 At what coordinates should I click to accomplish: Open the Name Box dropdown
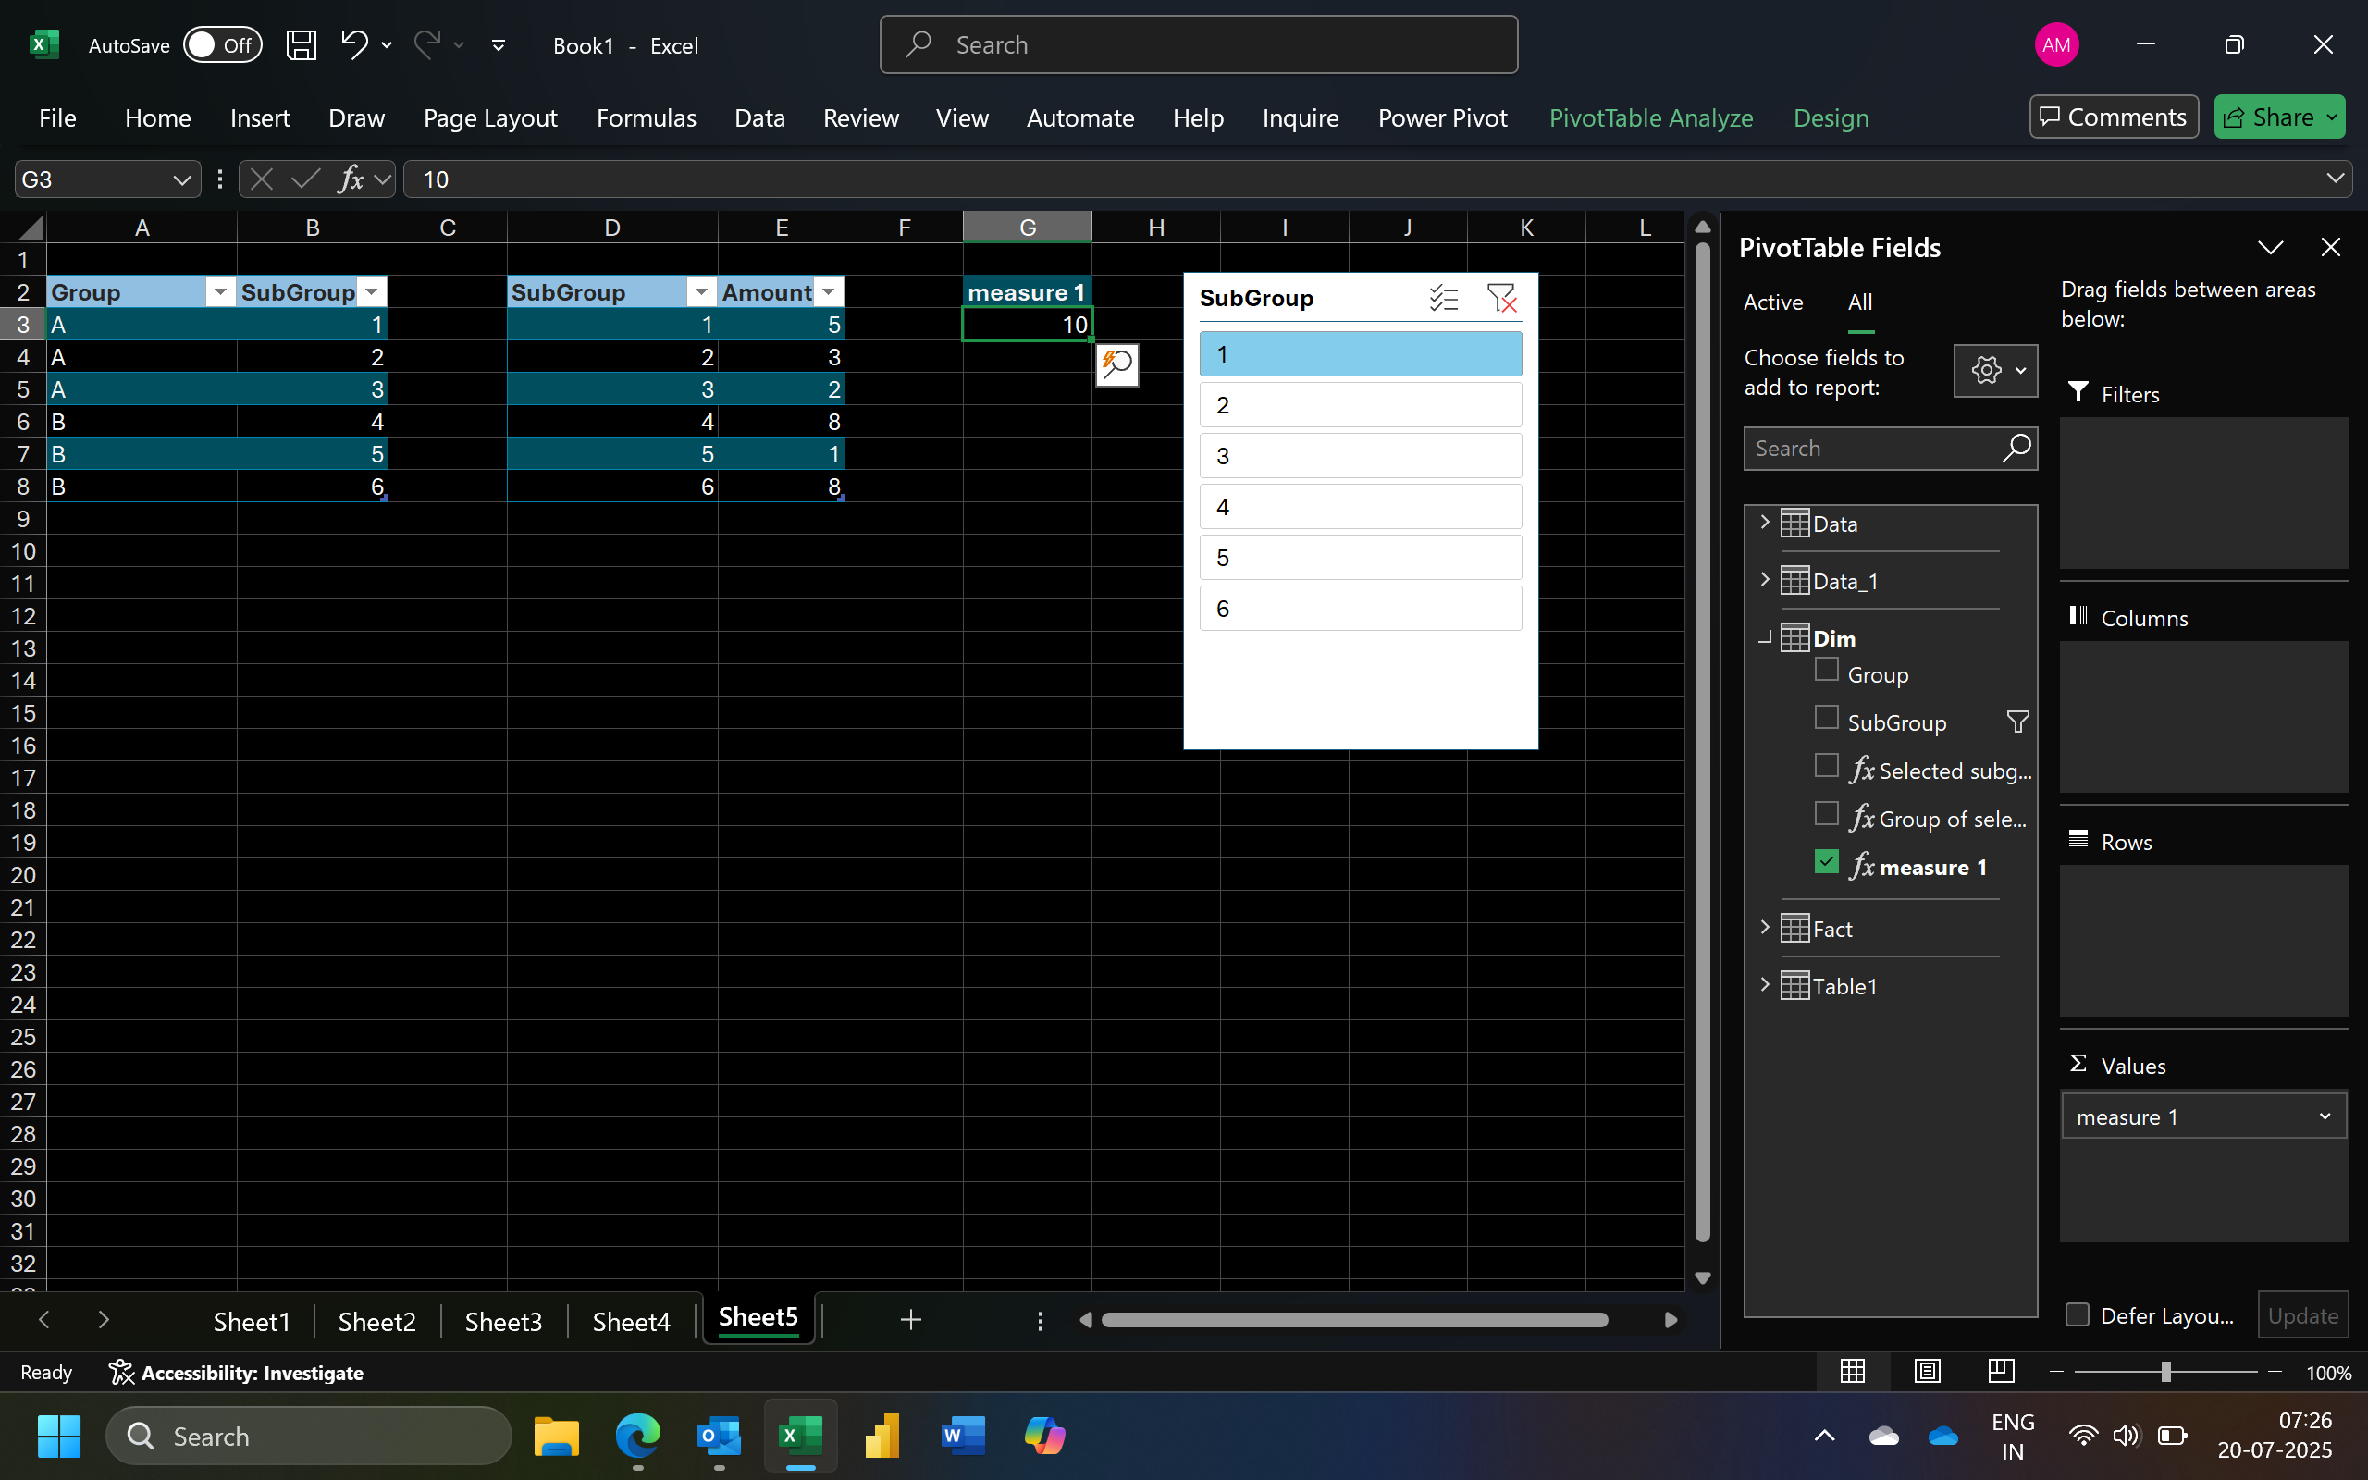click(181, 180)
